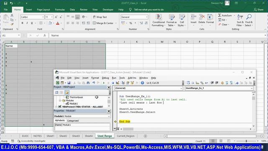Open Cell Styles gallery

click(182, 21)
